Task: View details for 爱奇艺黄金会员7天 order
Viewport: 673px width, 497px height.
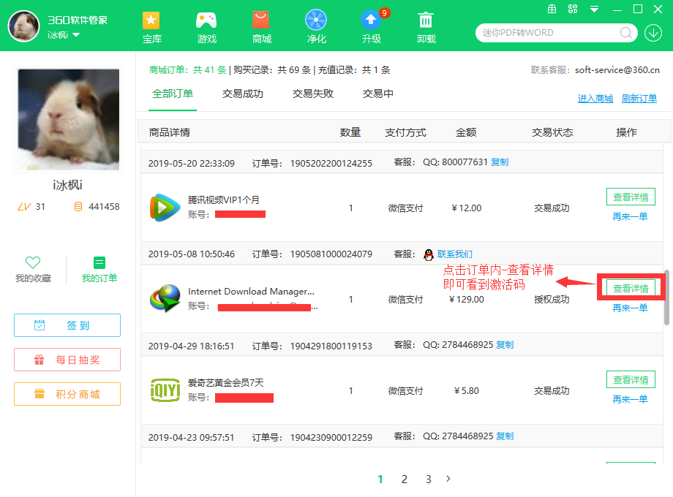Action: tap(631, 380)
